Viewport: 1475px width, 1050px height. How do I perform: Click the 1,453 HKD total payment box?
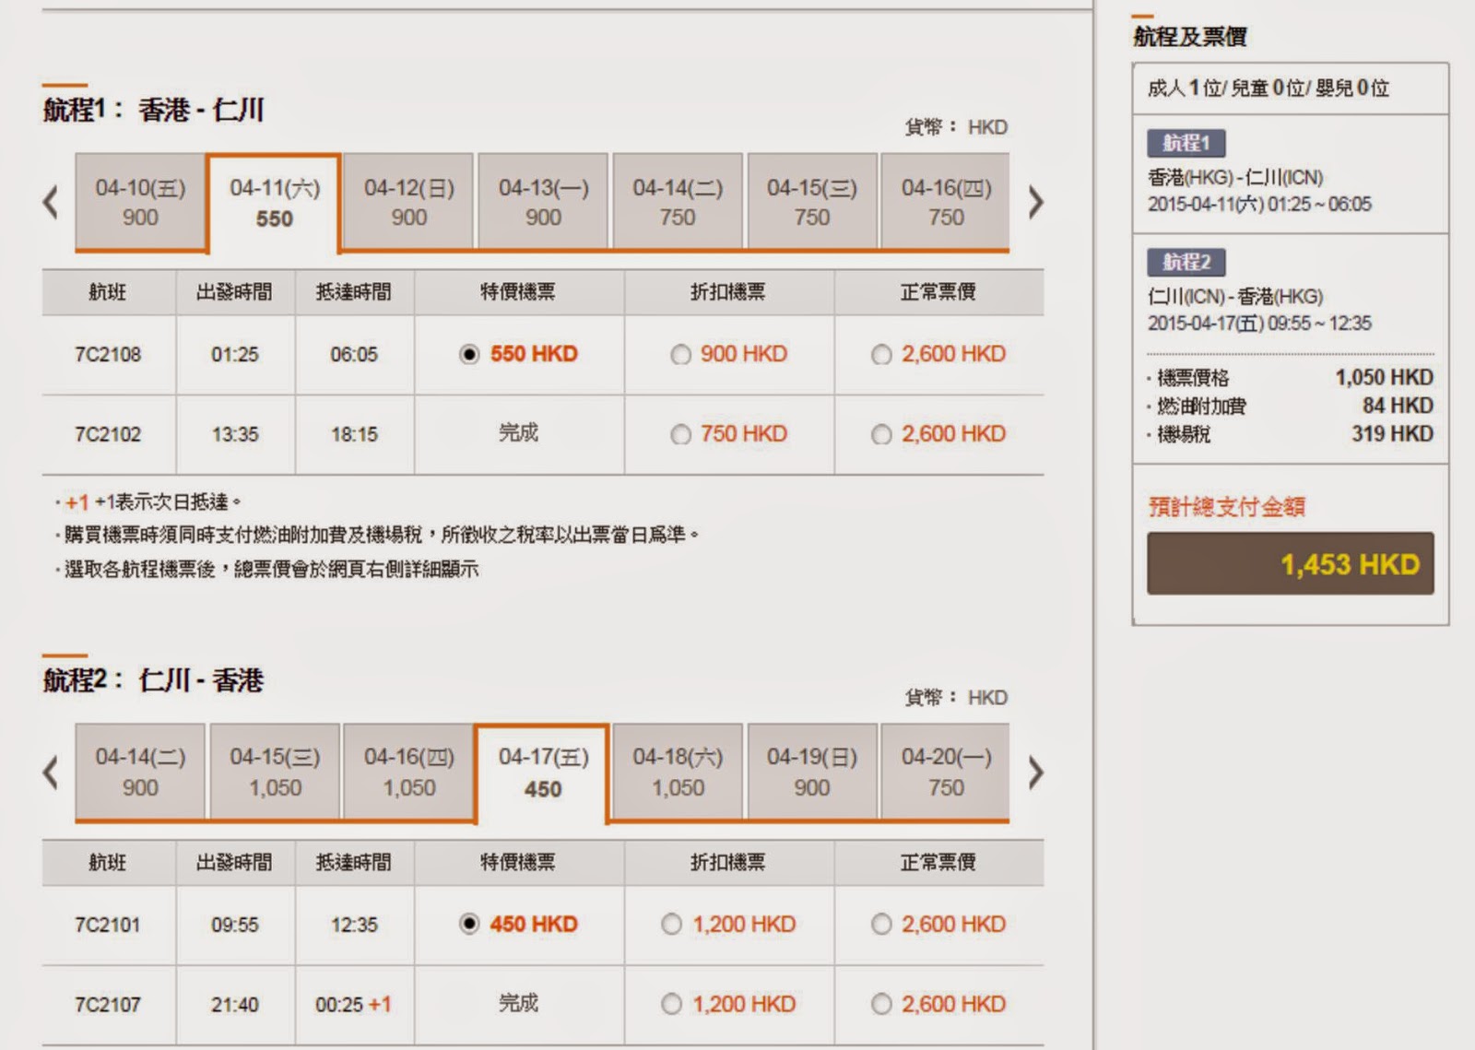click(x=1290, y=563)
